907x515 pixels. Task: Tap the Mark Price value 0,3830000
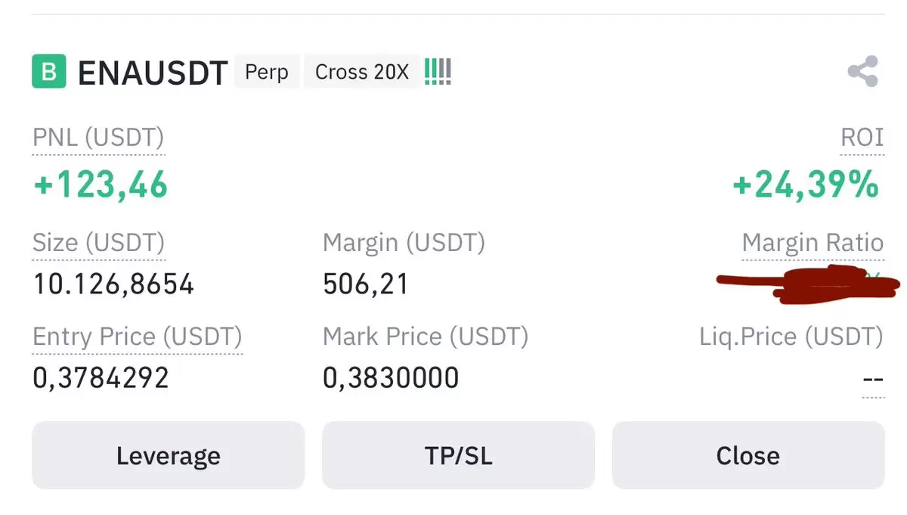click(391, 378)
